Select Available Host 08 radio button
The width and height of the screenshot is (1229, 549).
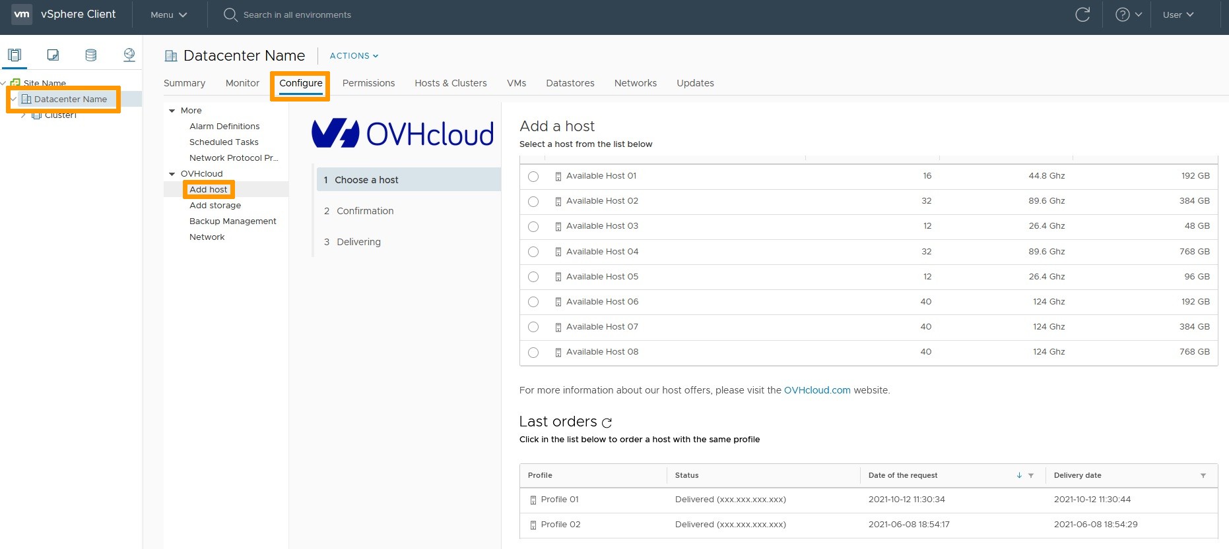click(x=533, y=353)
